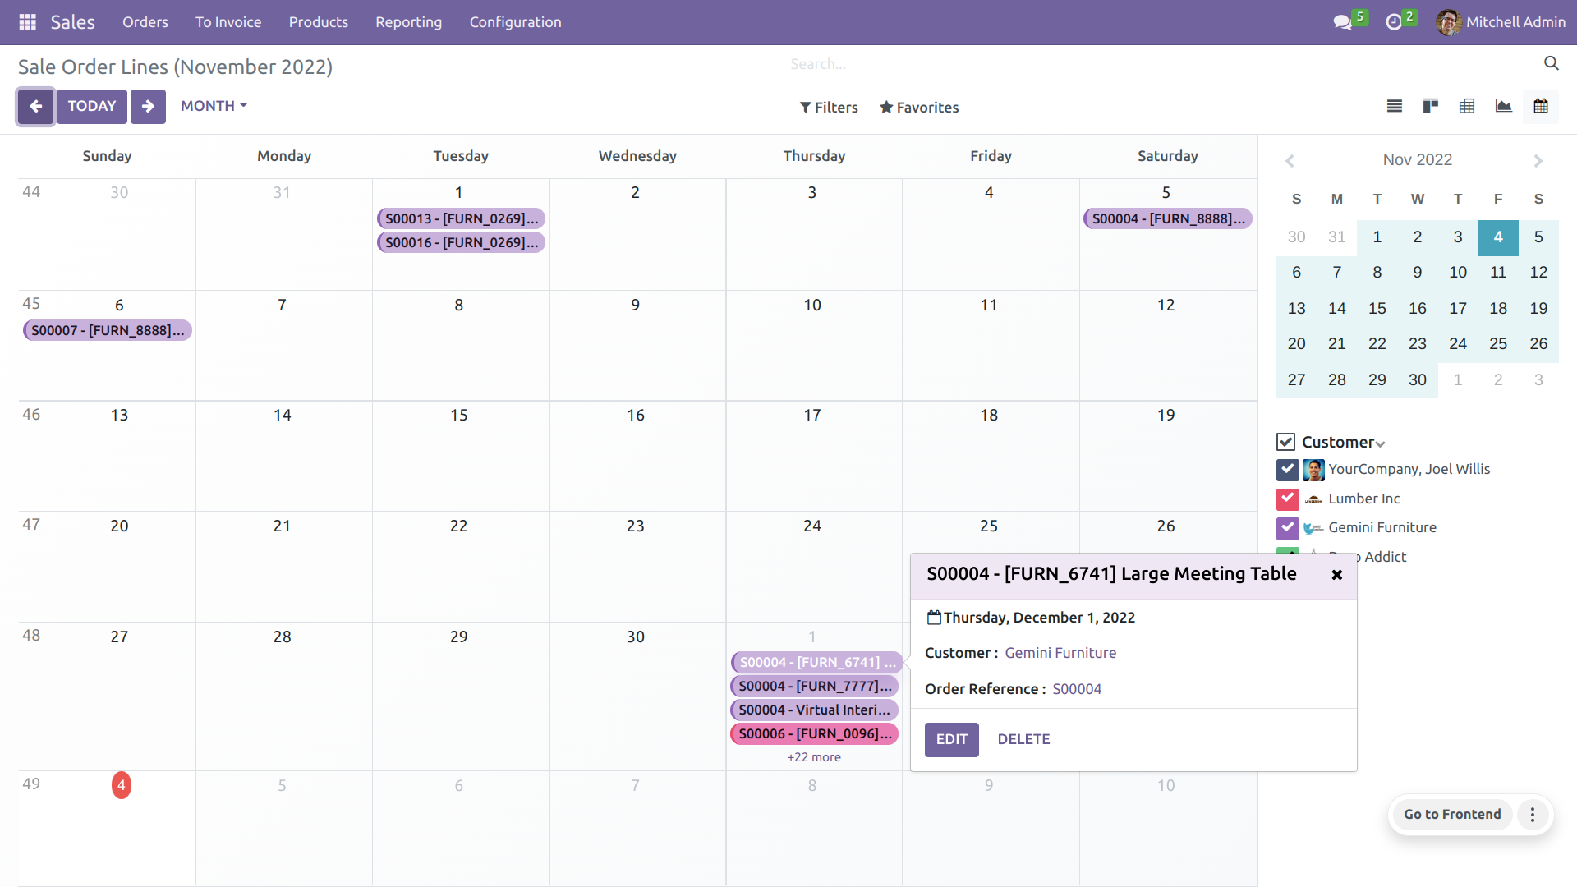1577x887 pixels.
Task: Open the MONTH scale dropdown
Action: (214, 106)
